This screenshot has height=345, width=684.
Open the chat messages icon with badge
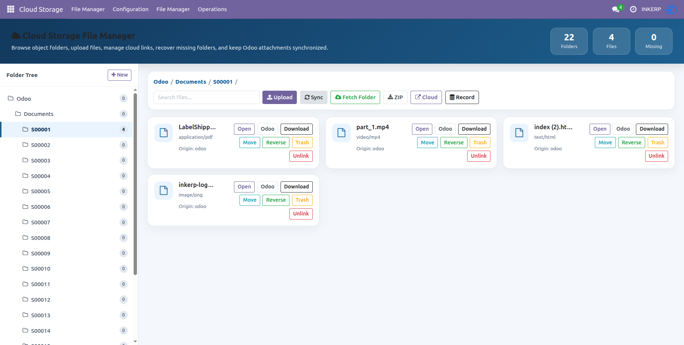point(617,9)
